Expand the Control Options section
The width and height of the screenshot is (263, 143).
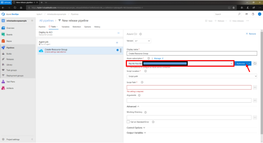(x=136, y=128)
